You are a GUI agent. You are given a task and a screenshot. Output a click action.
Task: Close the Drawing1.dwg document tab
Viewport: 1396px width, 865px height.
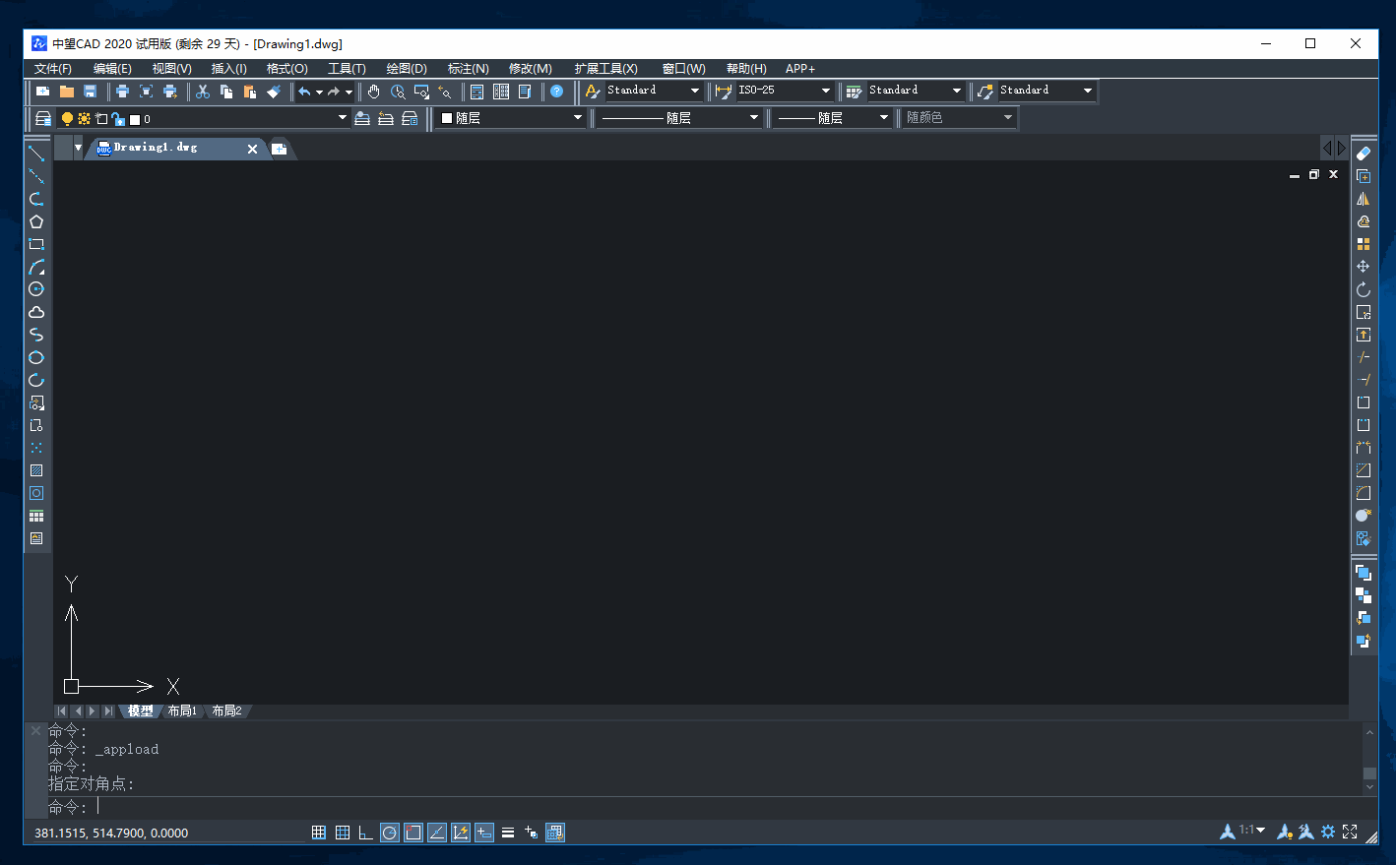pyautogui.click(x=252, y=149)
